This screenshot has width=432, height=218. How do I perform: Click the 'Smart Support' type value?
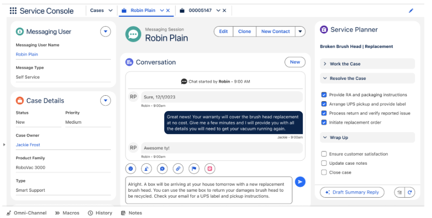coord(30,190)
